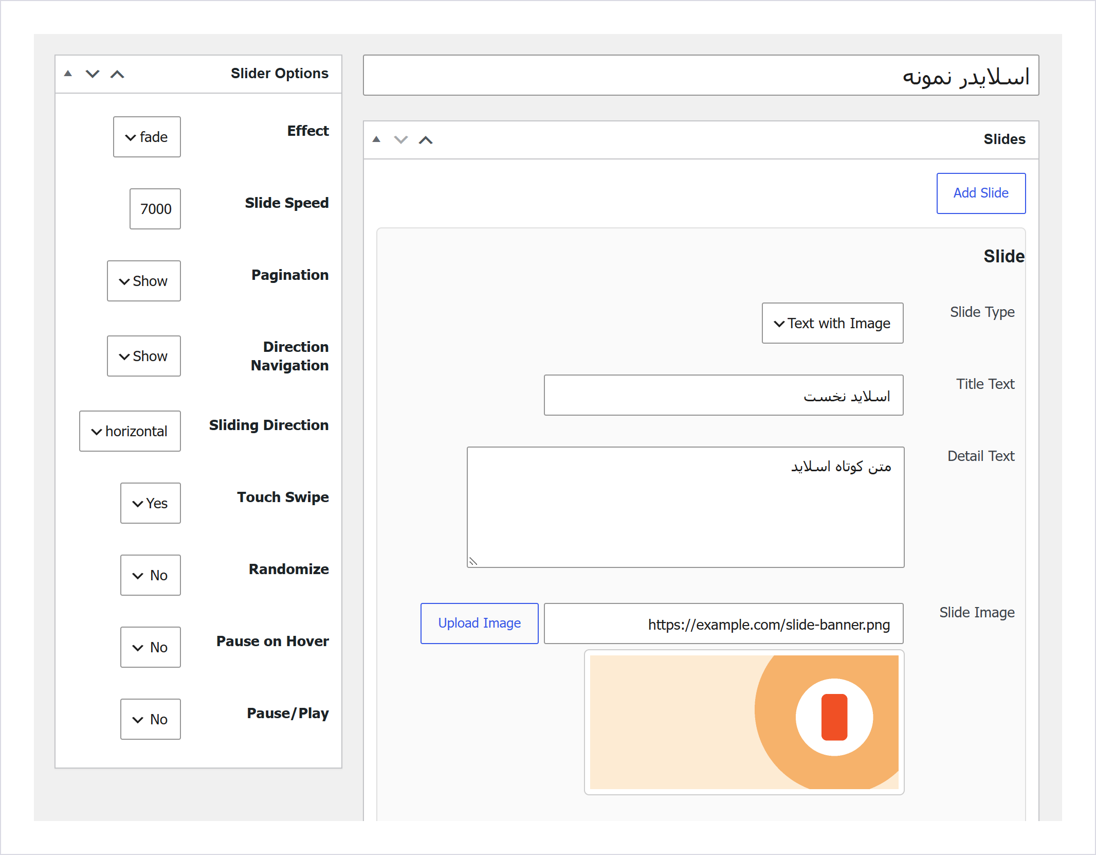
Task: Click the Upload Image button
Action: coord(480,624)
